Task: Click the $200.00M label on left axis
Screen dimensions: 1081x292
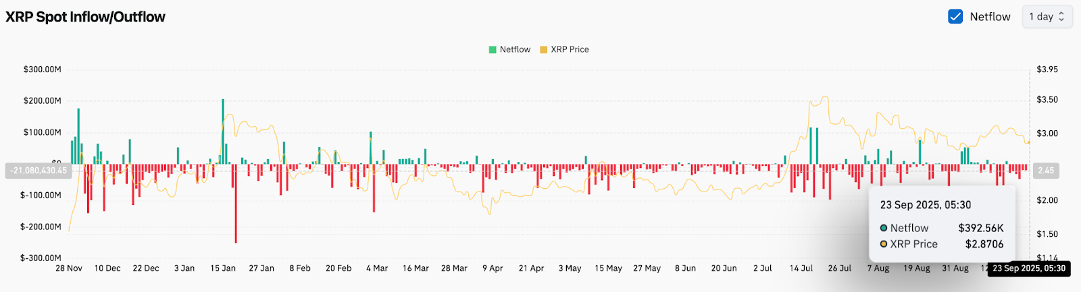Action: coord(42,100)
